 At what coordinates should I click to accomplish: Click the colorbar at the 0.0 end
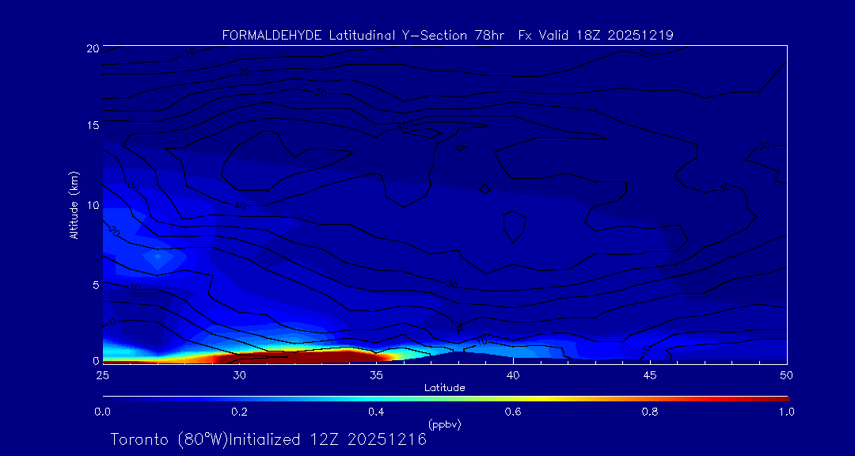pyautogui.click(x=106, y=399)
